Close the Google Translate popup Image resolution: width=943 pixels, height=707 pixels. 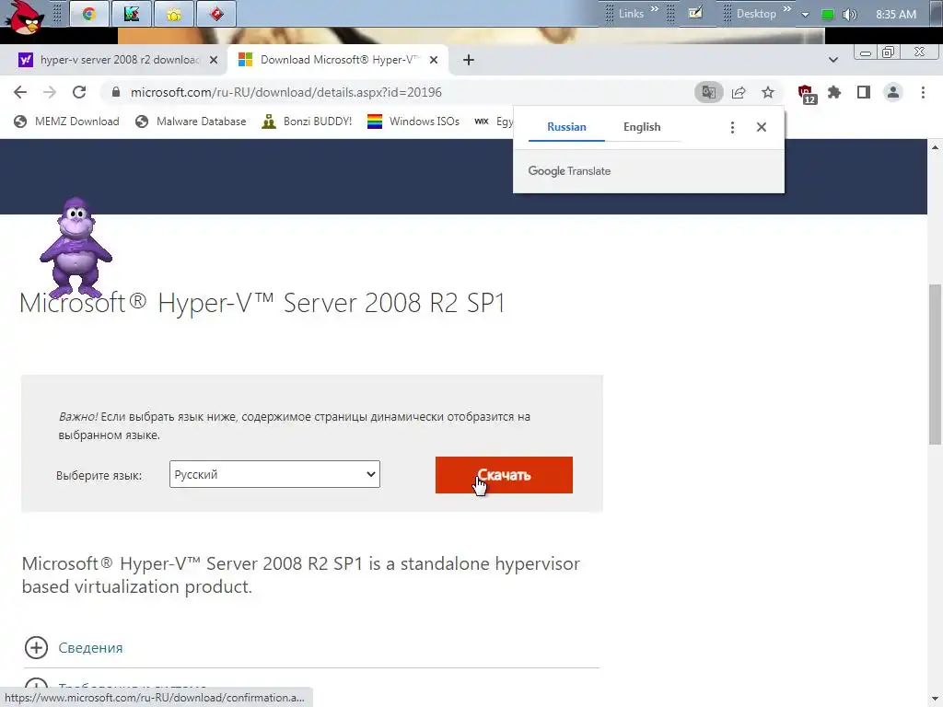762,127
